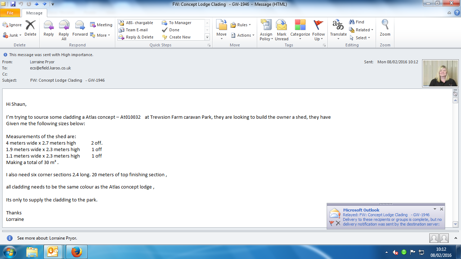This screenshot has width=461, height=259.
Task: Click Find in the Editing group
Action: (357, 22)
